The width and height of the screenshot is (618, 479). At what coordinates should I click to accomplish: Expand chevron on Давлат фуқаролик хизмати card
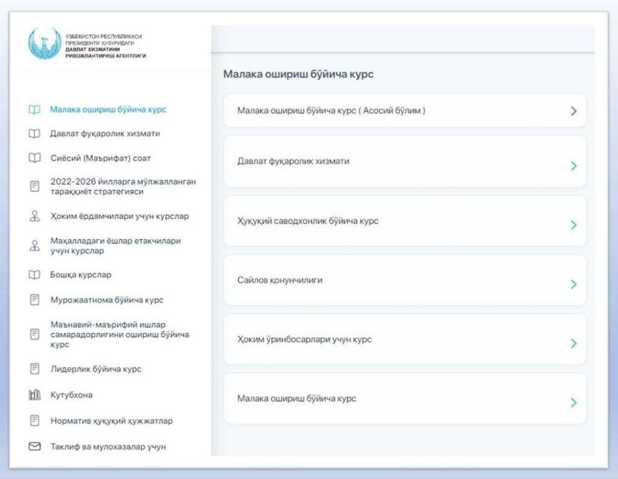pos(573,166)
